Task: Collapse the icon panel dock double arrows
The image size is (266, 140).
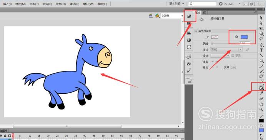Action: click(191, 9)
